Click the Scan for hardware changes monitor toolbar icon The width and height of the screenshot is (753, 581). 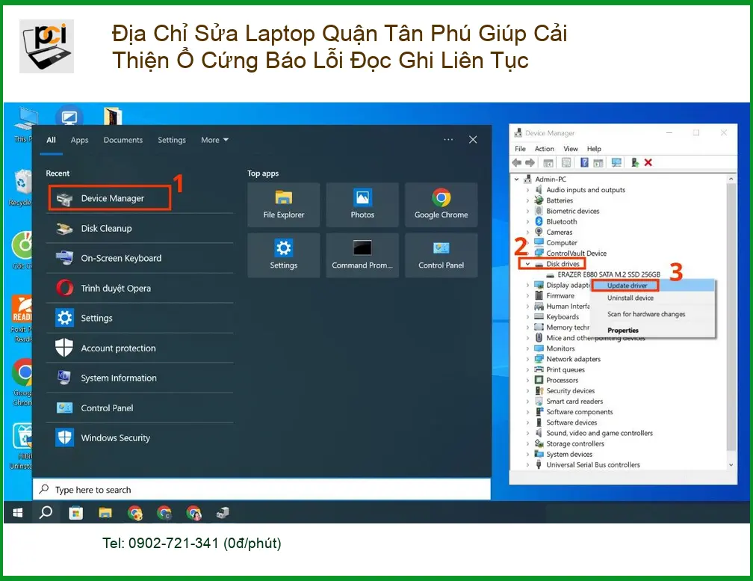616,163
